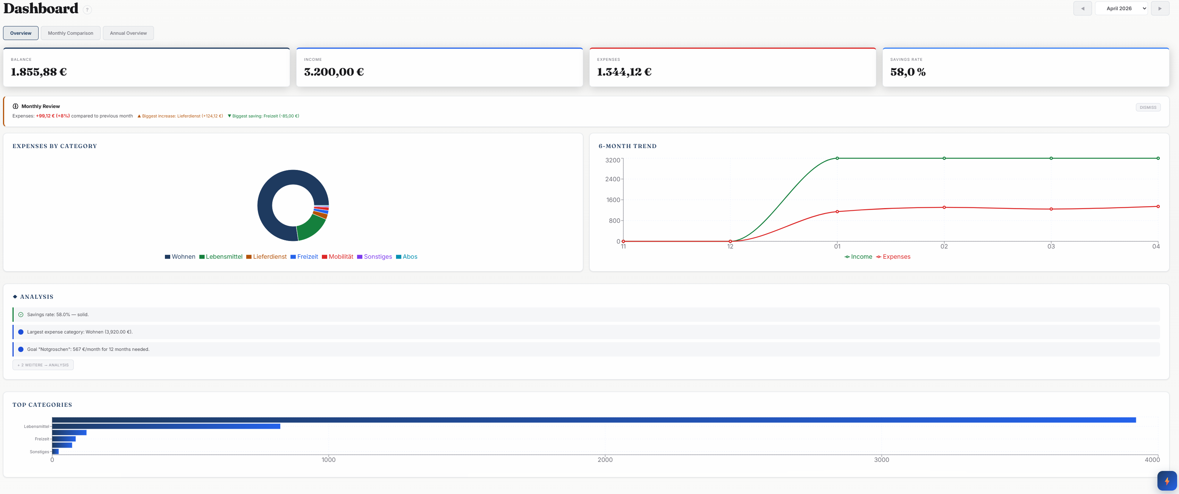
Task: Click the Income card showing 3.200,00 €
Action: pyautogui.click(x=440, y=67)
